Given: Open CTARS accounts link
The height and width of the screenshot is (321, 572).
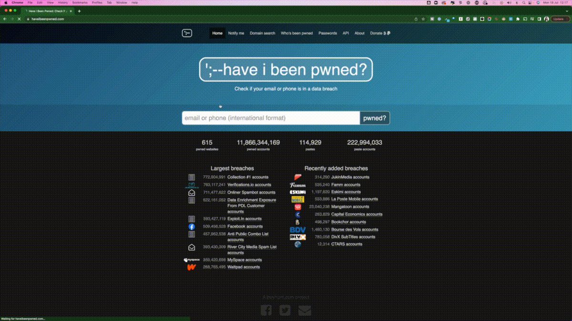Looking at the screenshot, I should click(x=347, y=244).
